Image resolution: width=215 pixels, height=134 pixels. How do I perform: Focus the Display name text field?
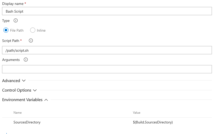click(x=107, y=11)
